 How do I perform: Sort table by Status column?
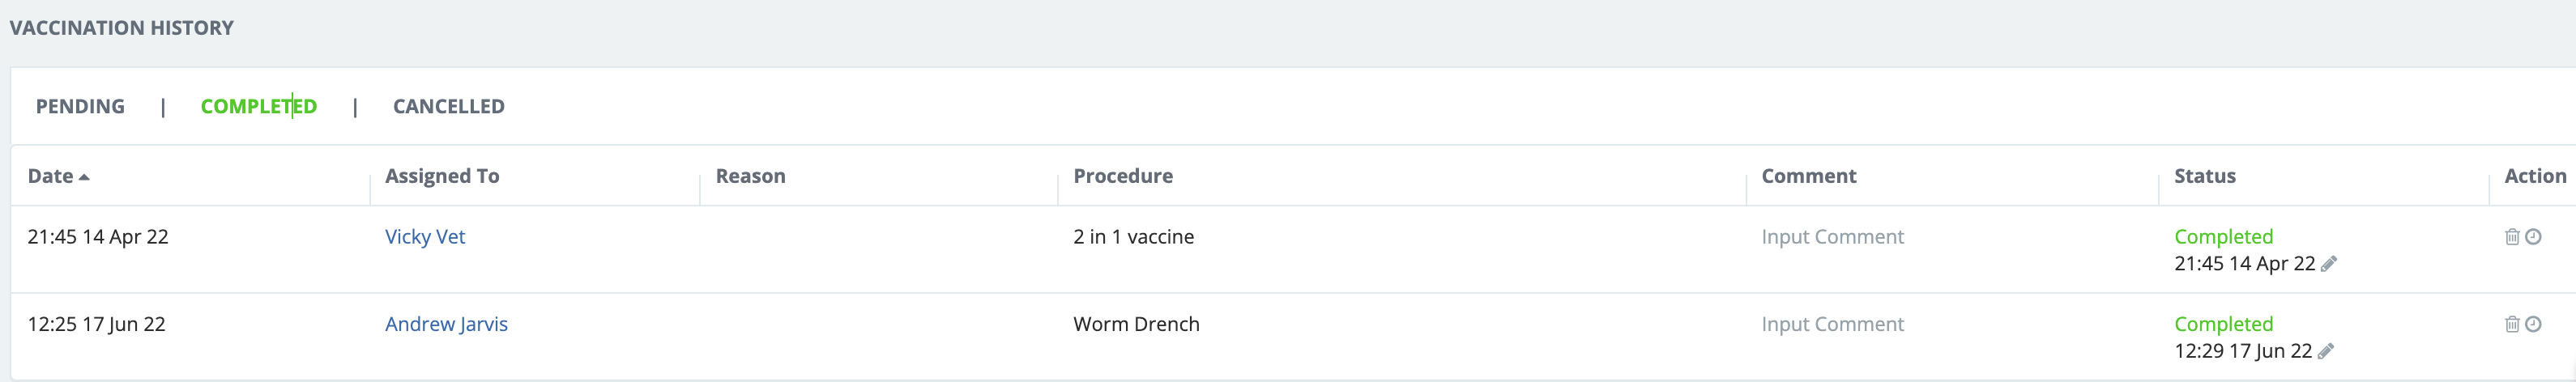click(2204, 176)
